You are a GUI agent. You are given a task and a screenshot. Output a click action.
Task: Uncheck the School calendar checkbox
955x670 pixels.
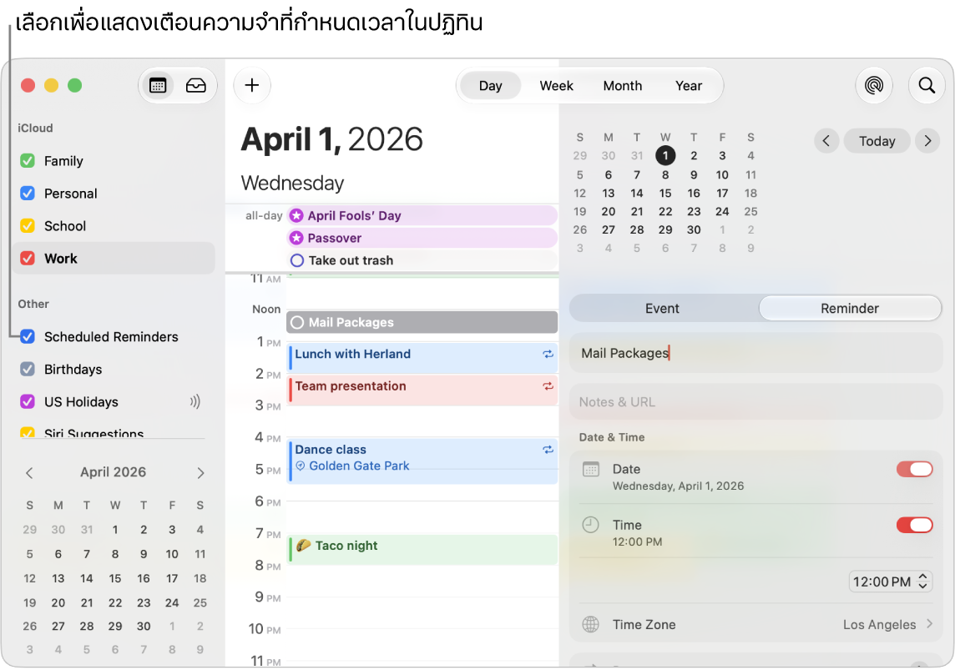pos(28,226)
